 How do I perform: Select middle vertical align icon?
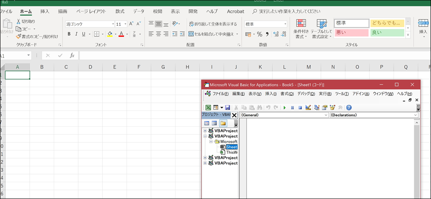(158, 24)
